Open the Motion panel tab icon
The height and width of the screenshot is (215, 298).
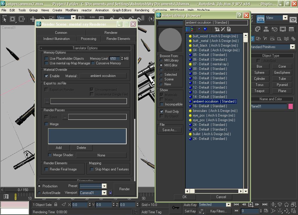[274, 29]
